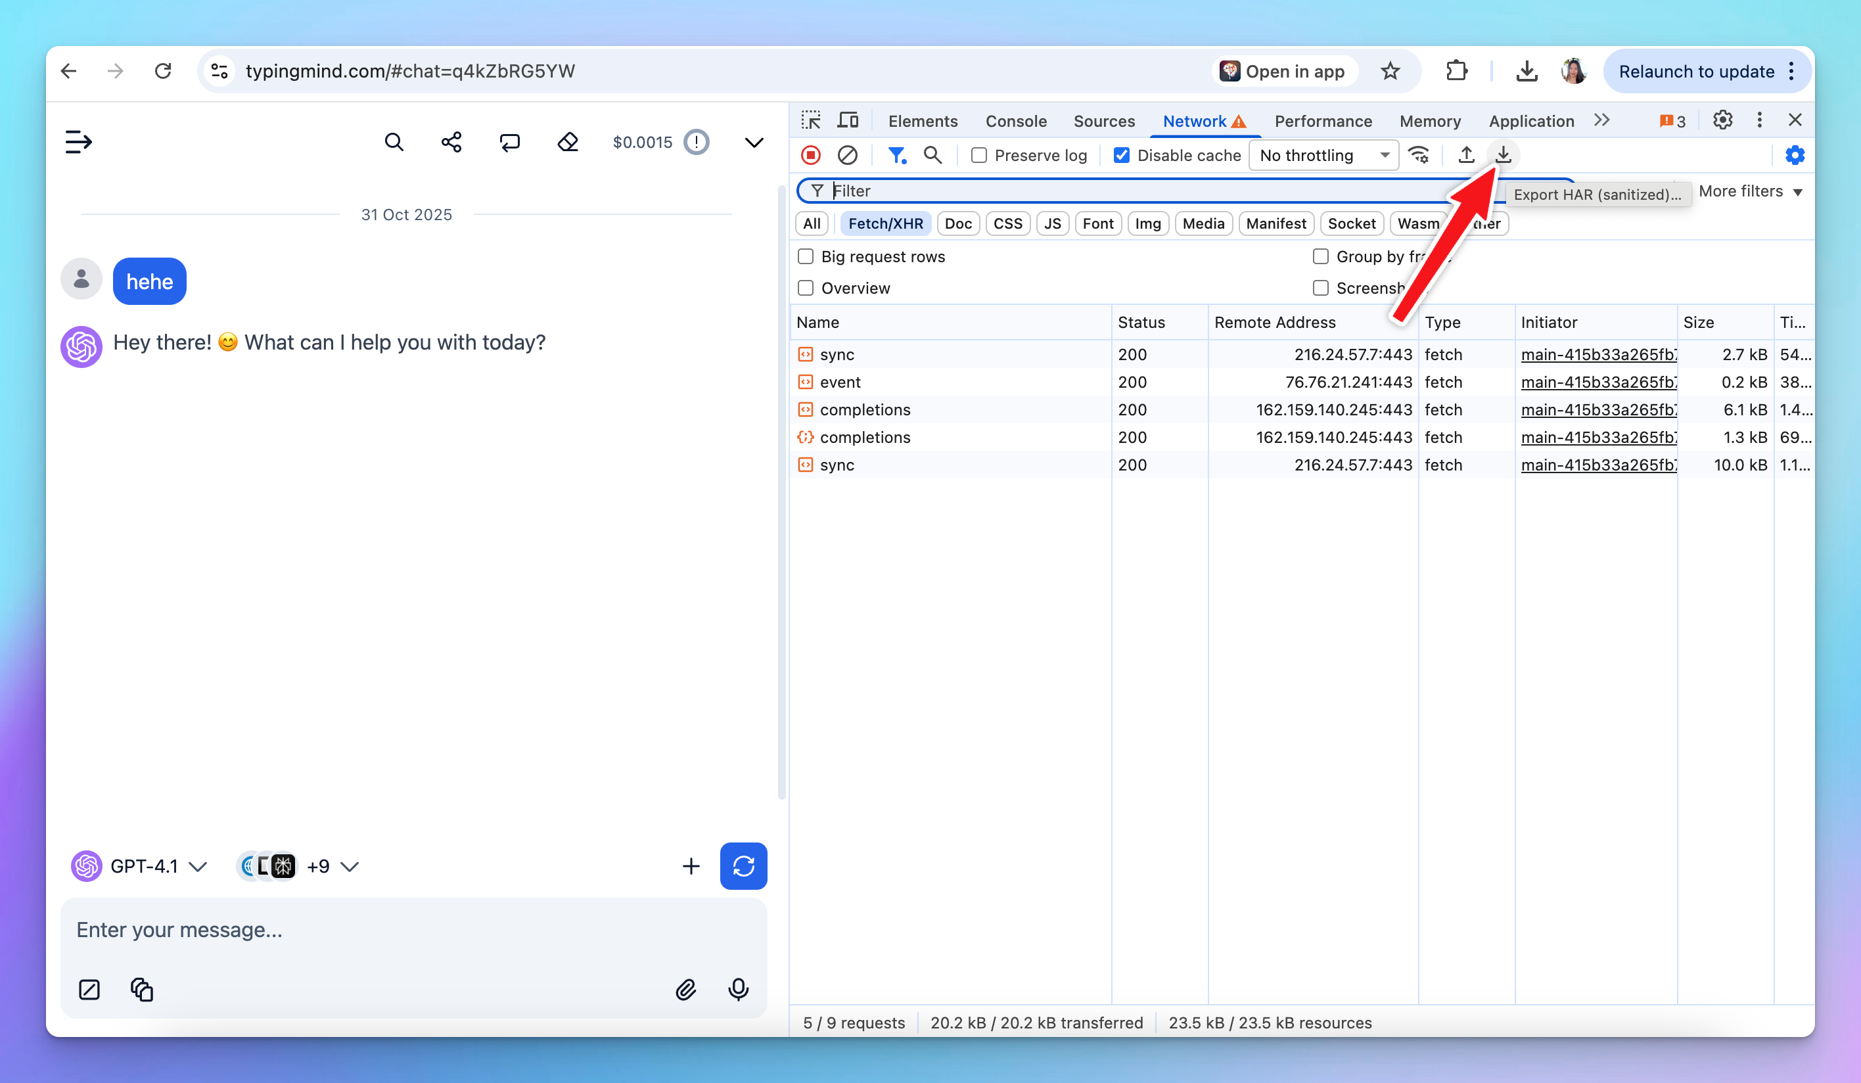The height and width of the screenshot is (1083, 1861).
Task: Click the Import HAR upload icon
Action: 1466,155
